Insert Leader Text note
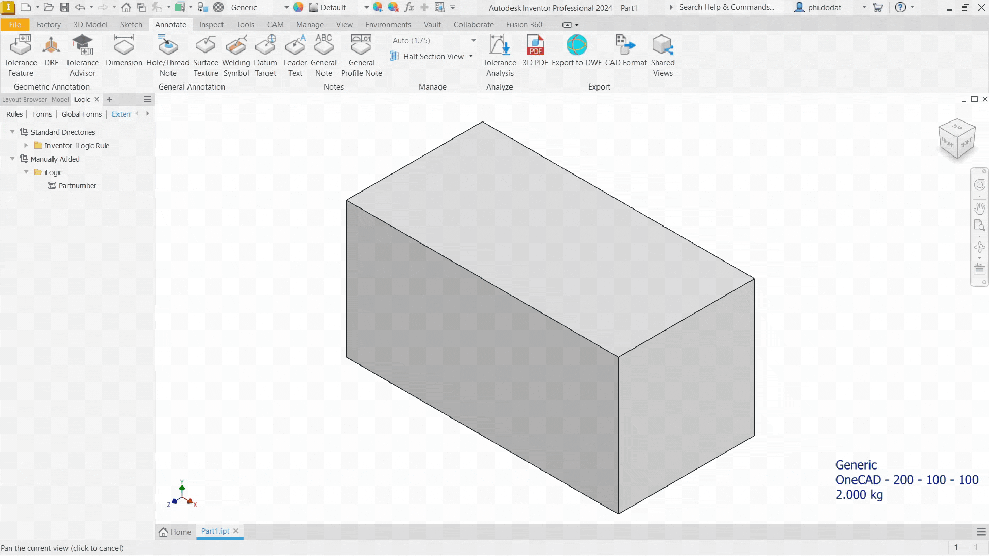Screen dimensions: 989x556 295,56
